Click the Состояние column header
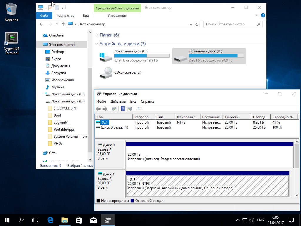 point(212,117)
